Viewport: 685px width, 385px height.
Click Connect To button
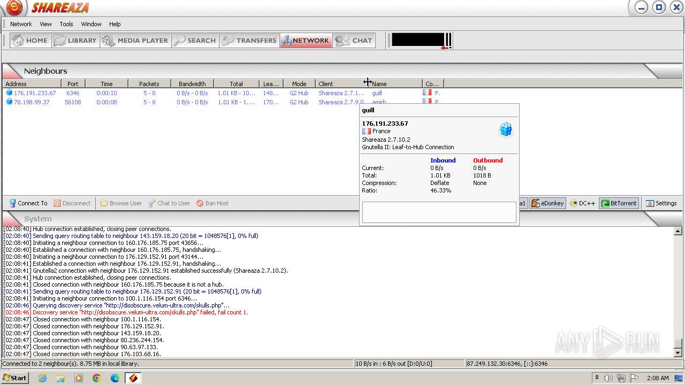pyautogui.click(x=28, y=203)
